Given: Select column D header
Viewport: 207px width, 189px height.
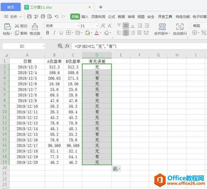Looking at the screenshot, I should (x=97, y=55).
